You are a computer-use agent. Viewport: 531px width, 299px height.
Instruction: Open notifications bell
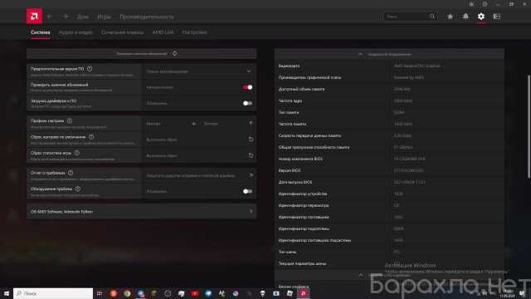click(x=465, y=17)
